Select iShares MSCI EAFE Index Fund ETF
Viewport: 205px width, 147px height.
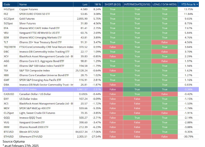(x=39, y=28)
